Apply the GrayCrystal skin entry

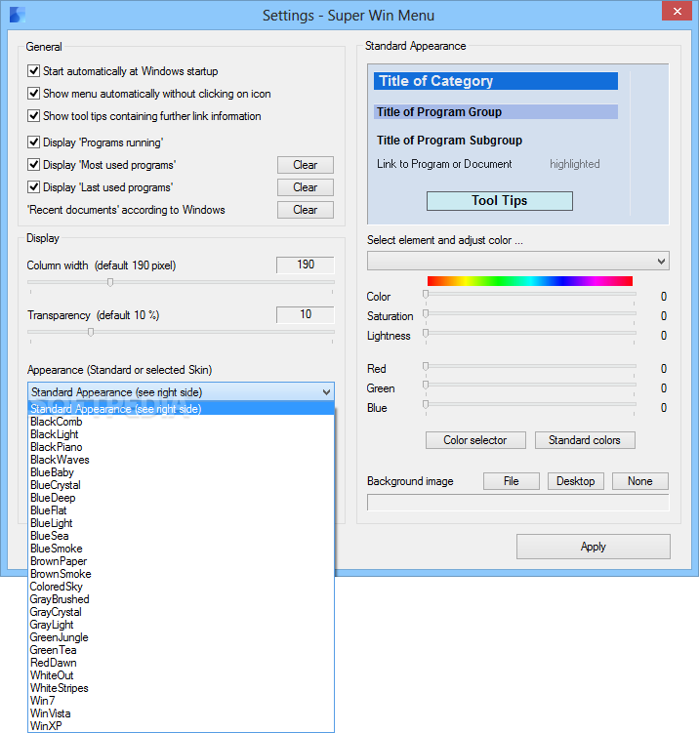(182, 612)
